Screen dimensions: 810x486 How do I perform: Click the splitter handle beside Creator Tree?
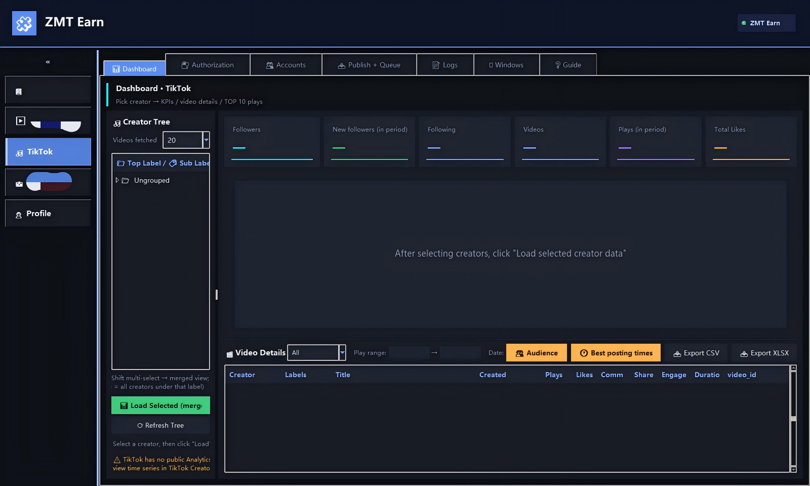click(x=217, y=295)
